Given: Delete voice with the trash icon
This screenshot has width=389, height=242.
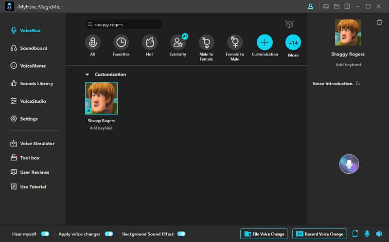Looking at the screenshot, I should point(379,22).
